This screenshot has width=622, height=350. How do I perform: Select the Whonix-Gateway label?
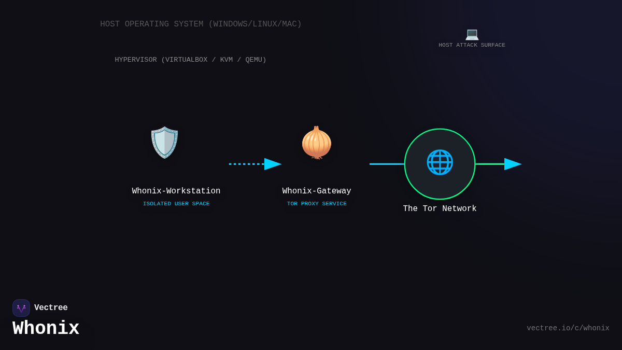pos(317,191)
